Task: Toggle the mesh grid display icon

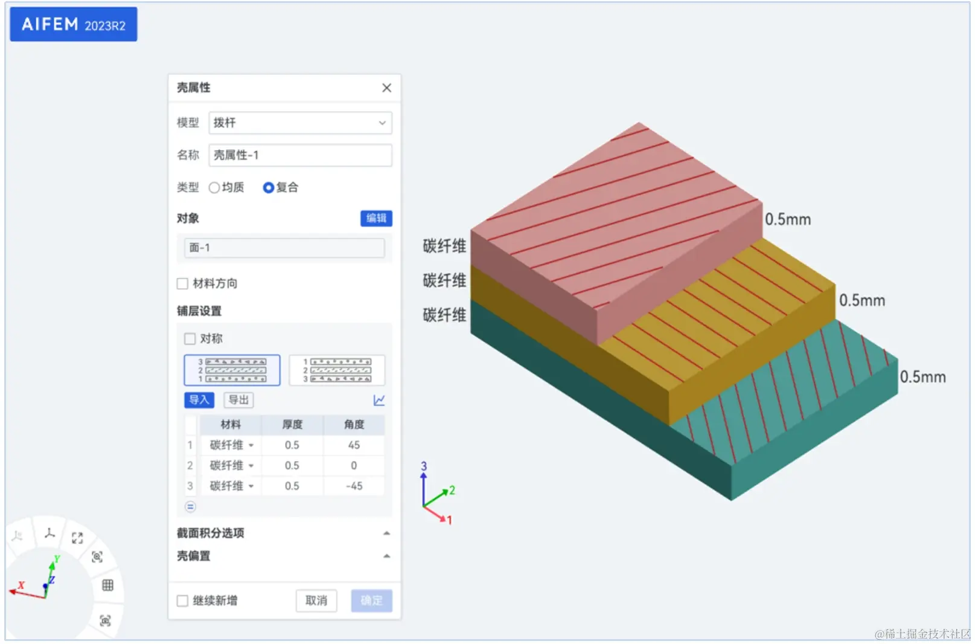Action: (107, 585)
